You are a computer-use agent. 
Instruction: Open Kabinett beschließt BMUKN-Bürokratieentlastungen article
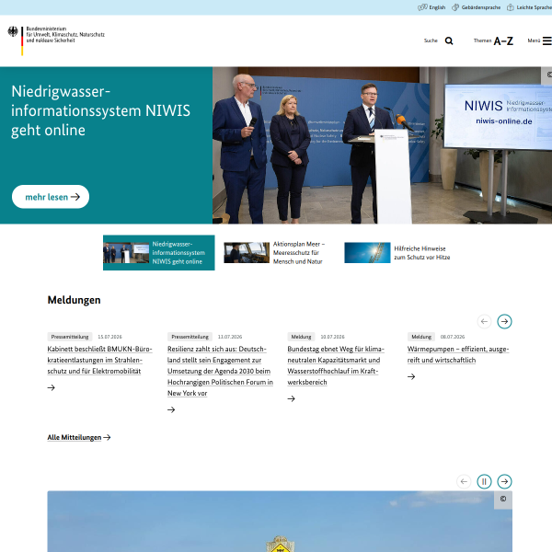tap(99, 360)
